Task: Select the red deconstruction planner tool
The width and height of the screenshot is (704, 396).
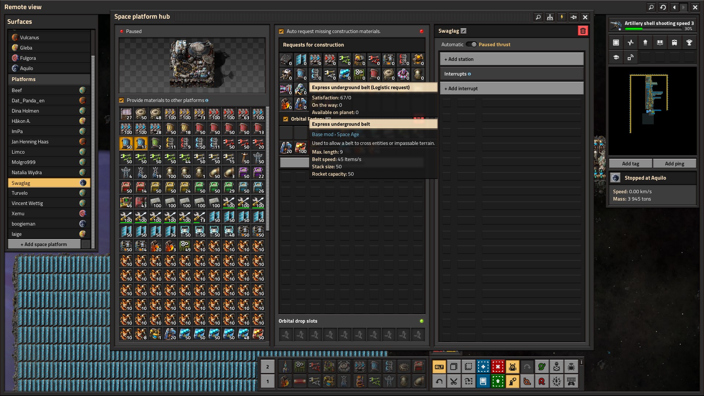Action: (498, 367)
